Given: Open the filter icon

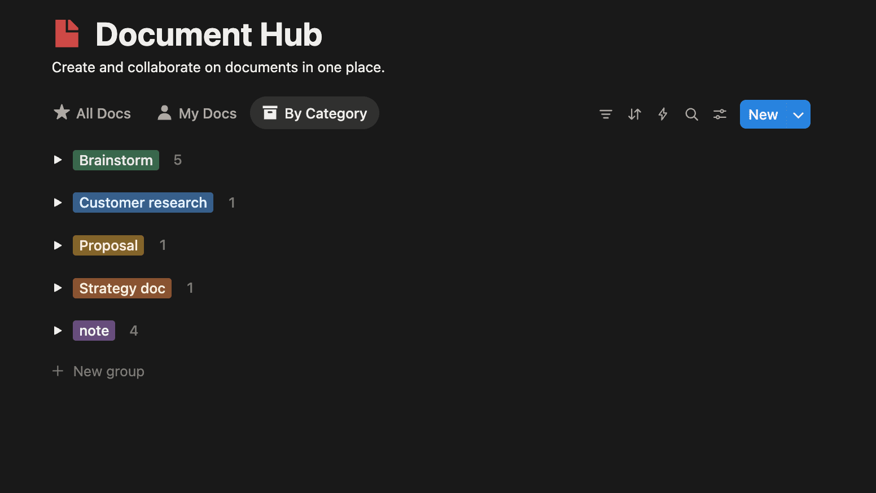Looking at the screenshot, I should (x=605, y=114).
